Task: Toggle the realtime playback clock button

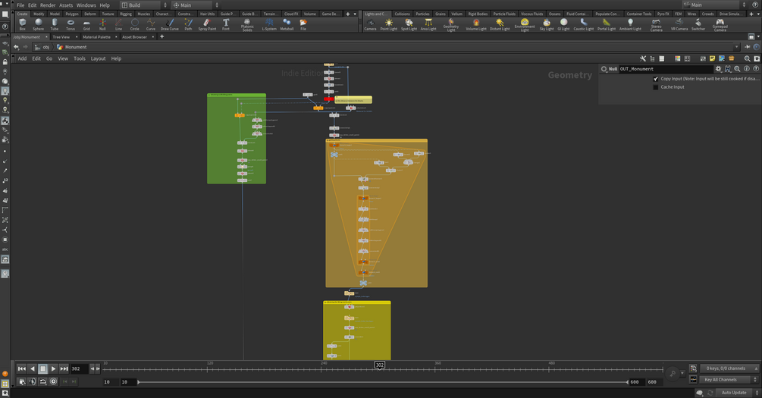Action: tap(54, 381)
